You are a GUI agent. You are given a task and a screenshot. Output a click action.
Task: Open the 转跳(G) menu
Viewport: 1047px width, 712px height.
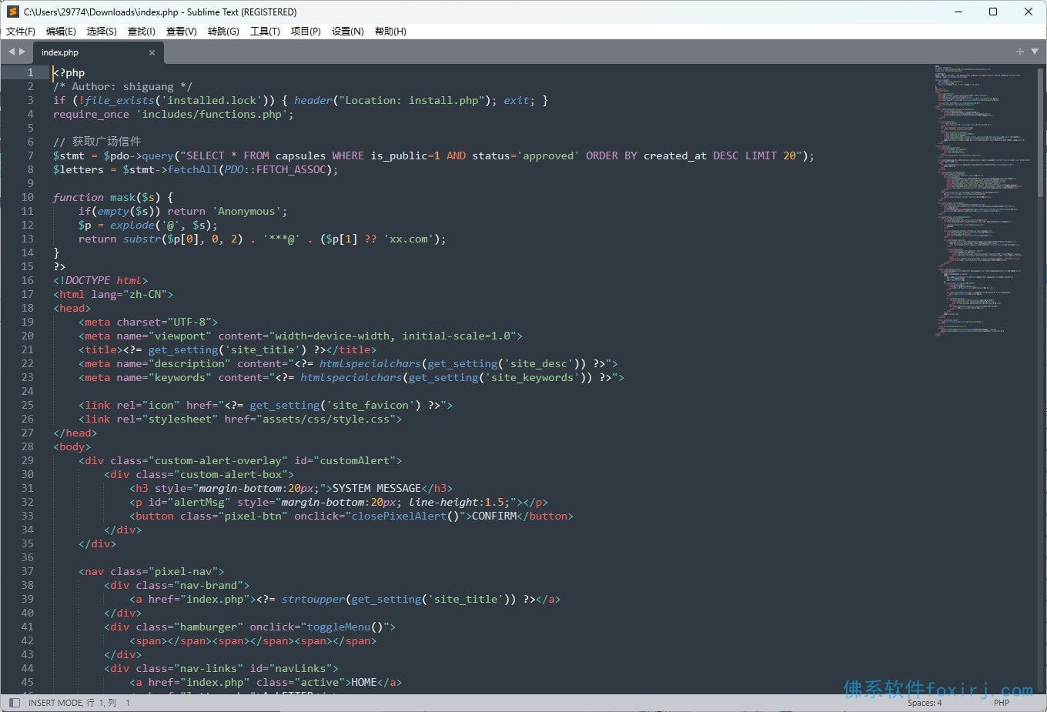pyautogui.click(x=223, y=32)
